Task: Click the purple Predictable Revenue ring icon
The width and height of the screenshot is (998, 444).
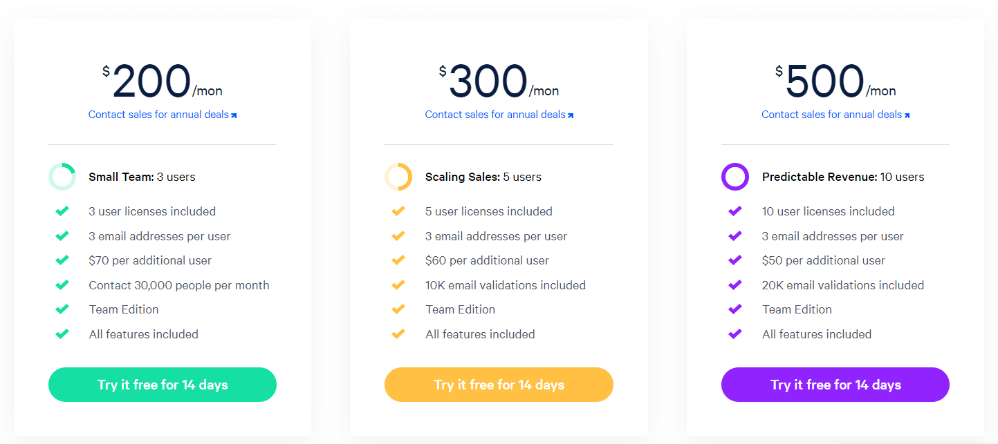Action: click(x=735, y=177)
